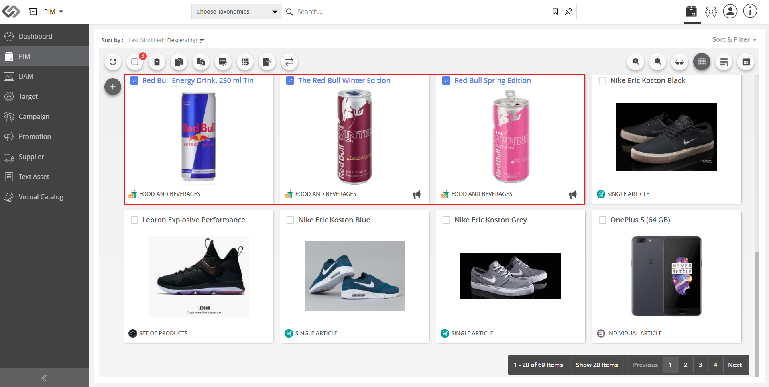The width and height of the screenshot is (769, 387).
Task: Collapse the left sidebar
Action: (44, 378)
